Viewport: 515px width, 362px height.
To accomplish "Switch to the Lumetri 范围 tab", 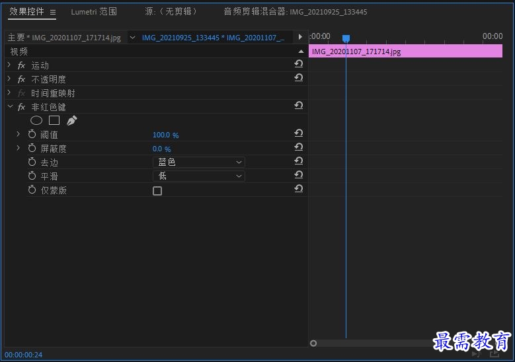I will click(94, 12).
